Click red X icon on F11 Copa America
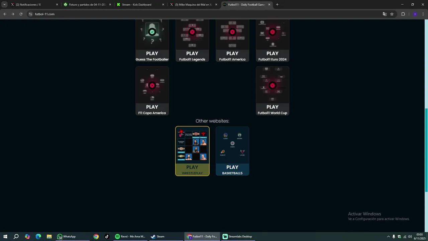 click(152, 85)
